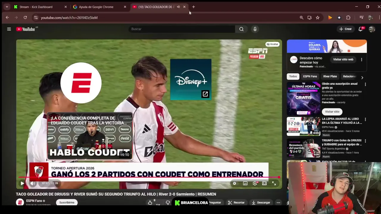
Task: Open more actions three-dot menu below video
Action: (278, 202)
